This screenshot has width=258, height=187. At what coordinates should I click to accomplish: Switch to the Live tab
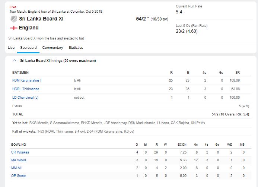[x=11, y=48]
